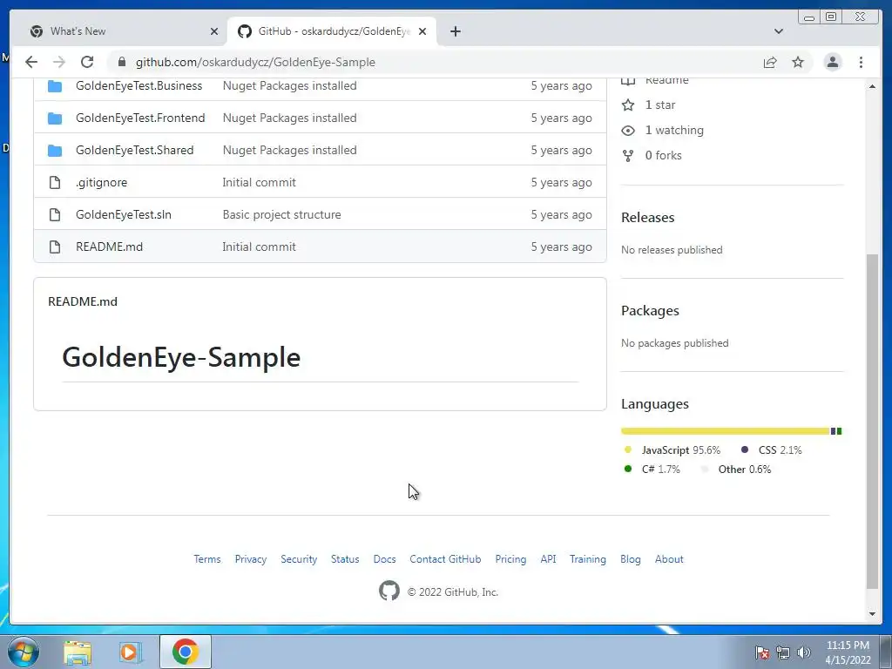Open a new tab with the plus button
The width and height of the screenshot is (892, 669).
[x=455, y=31]
